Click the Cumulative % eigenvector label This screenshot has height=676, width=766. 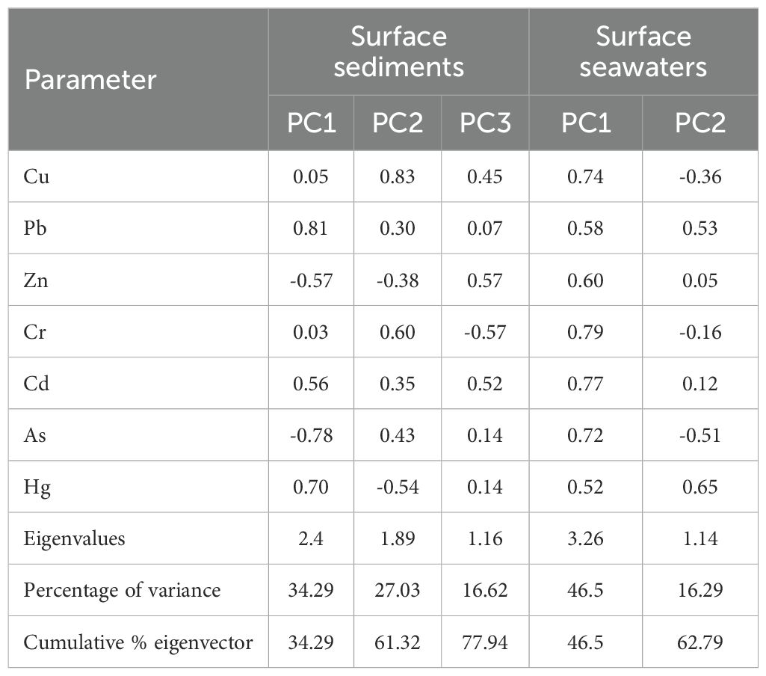pos(138,642)
